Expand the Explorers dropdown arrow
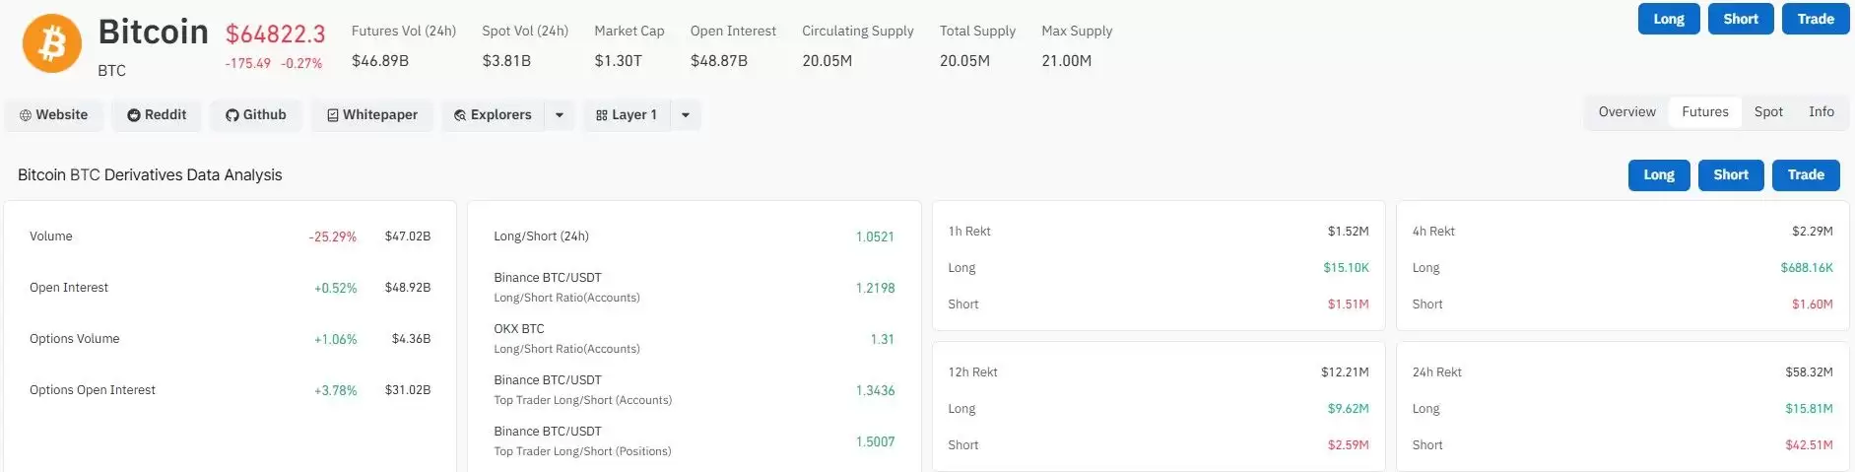1855x472 pixels. tap(560, 115)
